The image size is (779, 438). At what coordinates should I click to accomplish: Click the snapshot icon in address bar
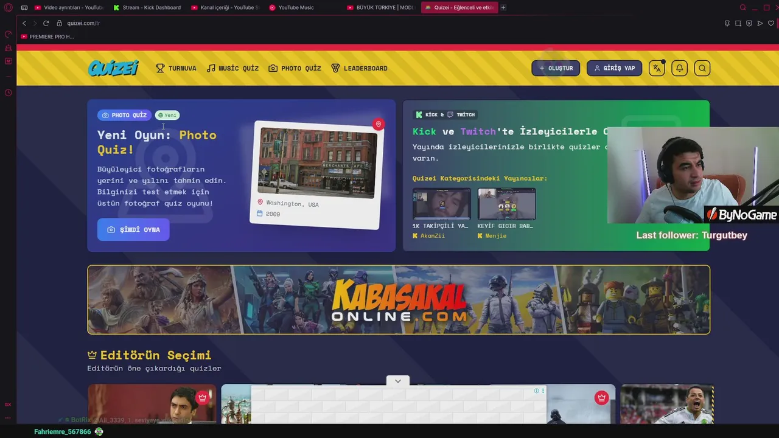coord(738,23)
